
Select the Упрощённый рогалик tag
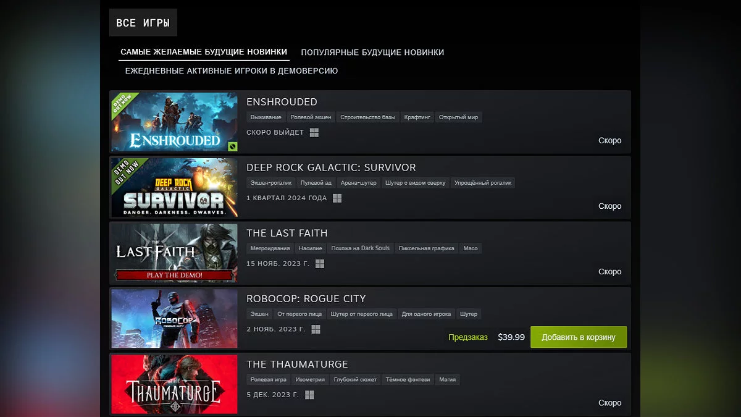(483, 182)
